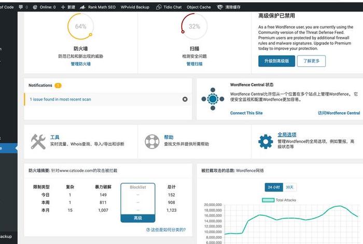Click 新建 in the admin bar
363x244 pixels.
72,7
